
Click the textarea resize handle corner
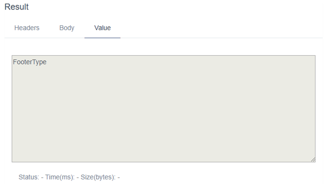[x=313, y=160]
